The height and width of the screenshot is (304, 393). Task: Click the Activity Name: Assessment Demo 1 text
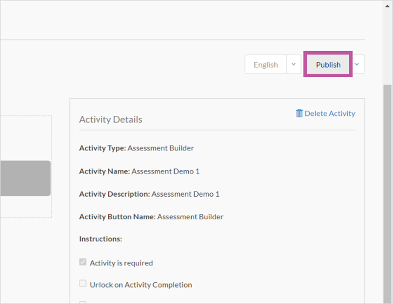click(x=140, y=171)
